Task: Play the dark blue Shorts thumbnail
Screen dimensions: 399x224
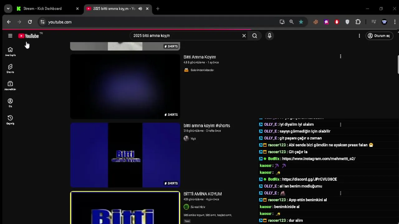Action: pyautogui.click(x=125, y=86)
